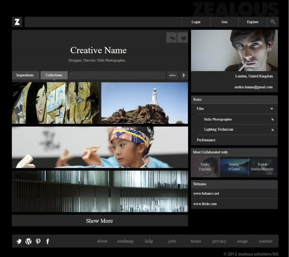Expand the Stills Photographer role arrow
The width and height of the screenshot is (289, 257).
273,119
